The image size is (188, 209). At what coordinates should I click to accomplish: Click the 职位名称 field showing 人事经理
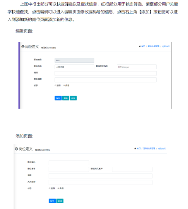74,67
